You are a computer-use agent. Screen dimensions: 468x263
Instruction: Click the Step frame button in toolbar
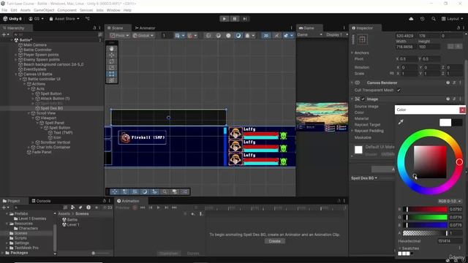coord(245,19)
